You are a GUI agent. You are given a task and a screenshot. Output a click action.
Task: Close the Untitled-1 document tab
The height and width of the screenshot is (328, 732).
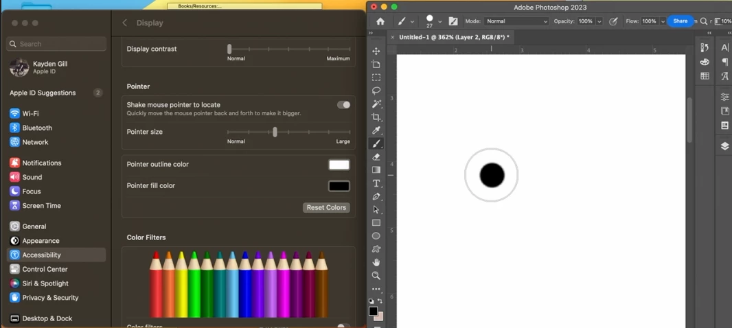(392, 37)
